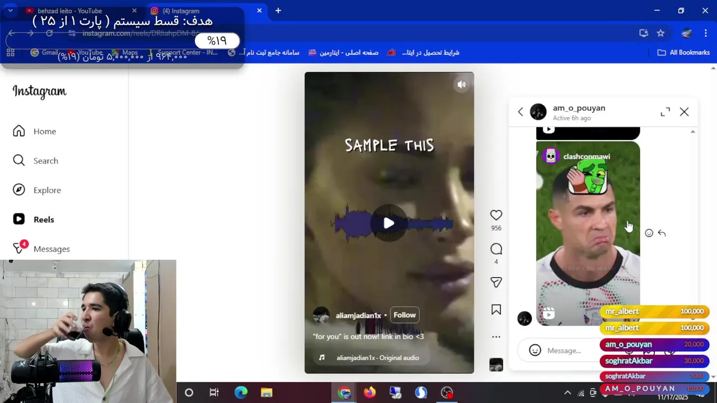Open Chrome tab search dropdown
Viewport: 717px width, 403px height.
coord(10,11)
